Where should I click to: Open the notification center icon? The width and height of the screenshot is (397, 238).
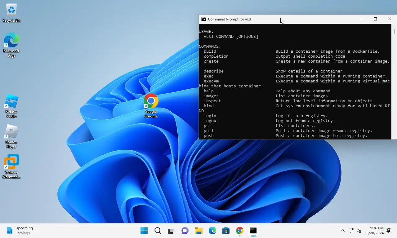pyautogui.click(x=389, y=231)
